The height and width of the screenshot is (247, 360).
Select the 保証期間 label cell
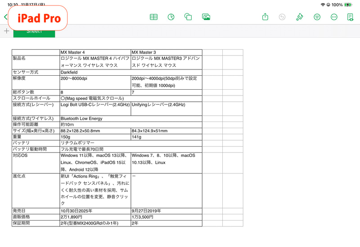[x=36, y=223]
